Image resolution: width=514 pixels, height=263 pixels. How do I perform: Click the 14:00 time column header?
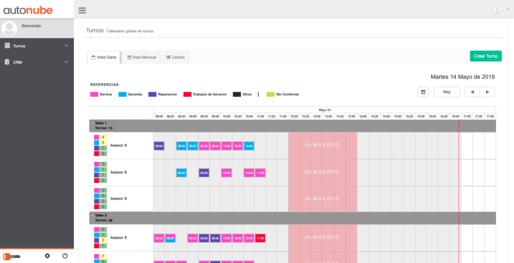click(363, 116)
